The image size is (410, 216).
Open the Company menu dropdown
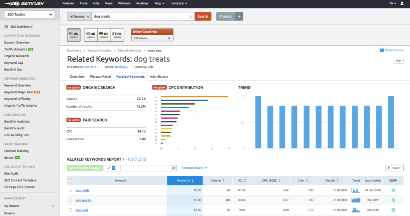(179, 3)
